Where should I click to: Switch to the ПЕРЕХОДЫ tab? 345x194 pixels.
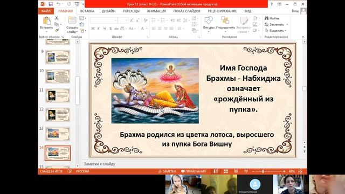pos(131,11)
